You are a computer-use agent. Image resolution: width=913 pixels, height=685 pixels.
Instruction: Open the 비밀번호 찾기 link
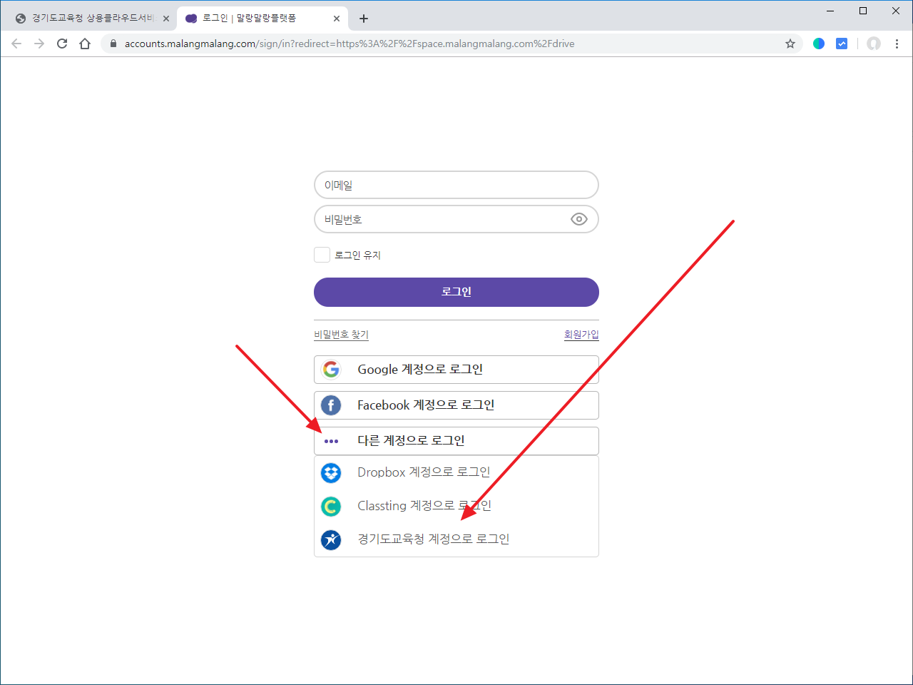tap(341, 335)
